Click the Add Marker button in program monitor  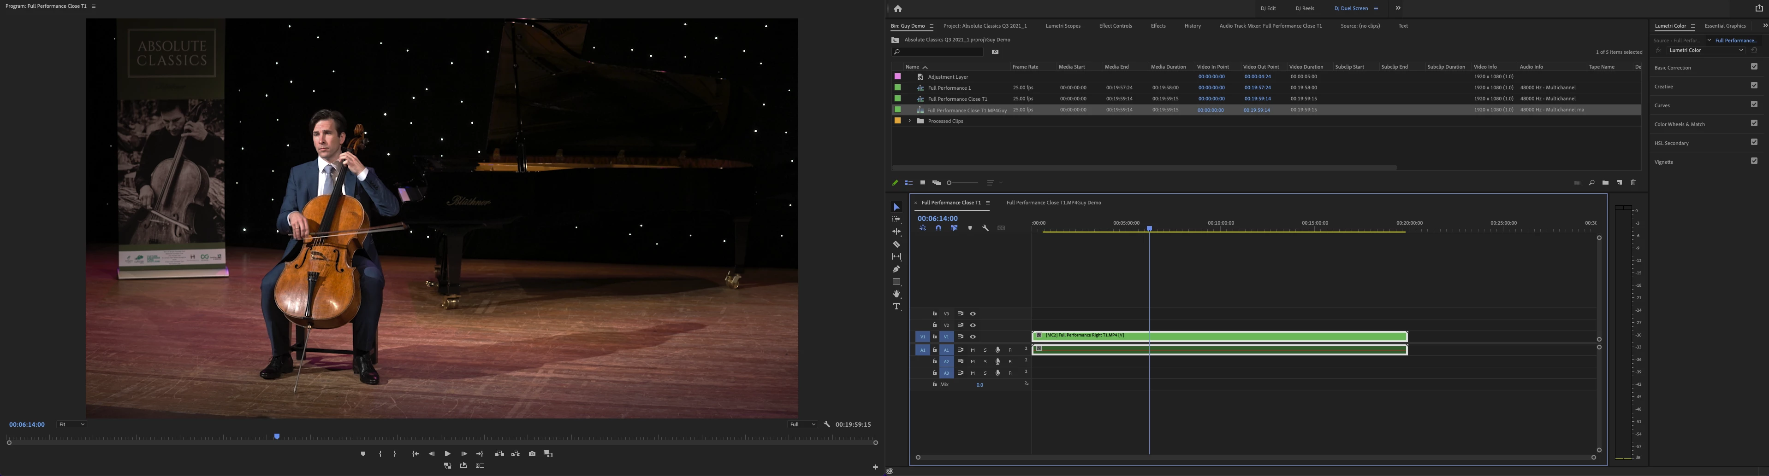click(363, 454)
